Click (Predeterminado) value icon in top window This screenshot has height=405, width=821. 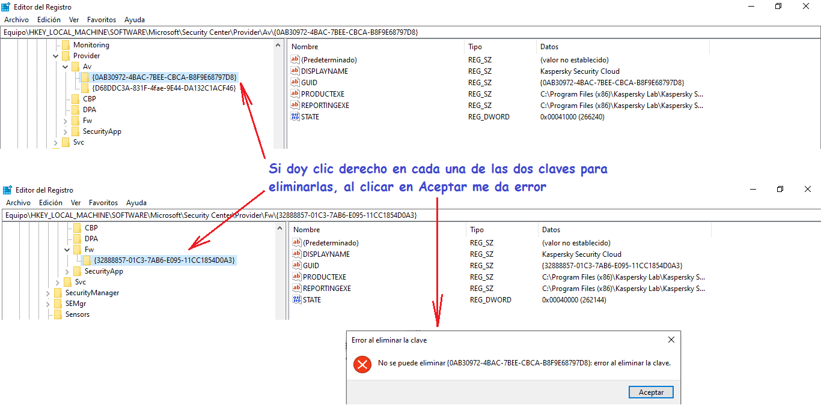[x=295, y=59]
